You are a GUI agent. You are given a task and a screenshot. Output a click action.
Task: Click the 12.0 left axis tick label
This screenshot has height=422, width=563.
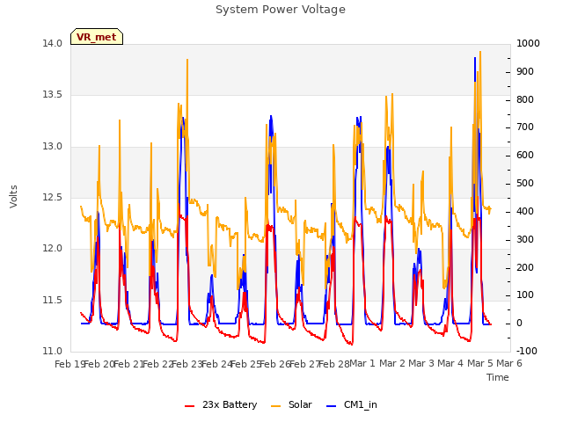(x=53, y=248)
